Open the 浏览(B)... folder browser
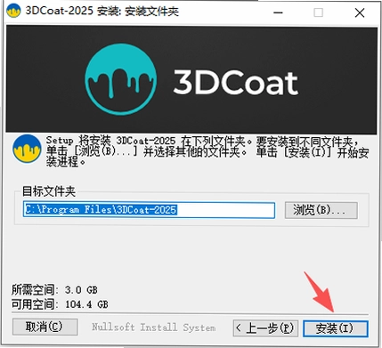The width and height of the screenshot is (382, 348). coord(321,210)
